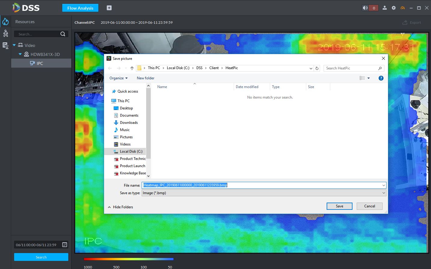Open the calendar date picker icon

[64, 245]
